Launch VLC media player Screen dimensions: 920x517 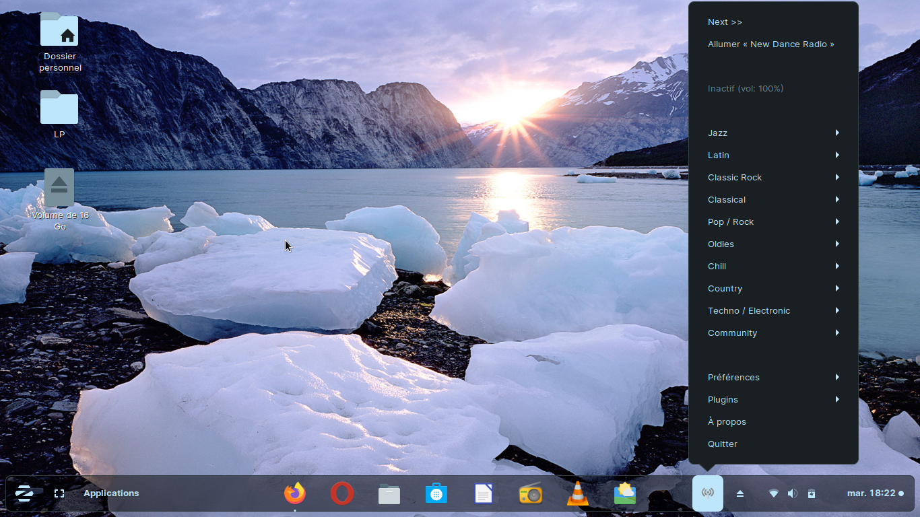[577, 493]
